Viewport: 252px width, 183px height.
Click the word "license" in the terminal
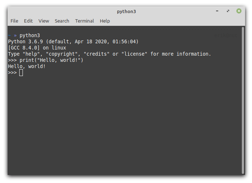click(x=134, y=54)
